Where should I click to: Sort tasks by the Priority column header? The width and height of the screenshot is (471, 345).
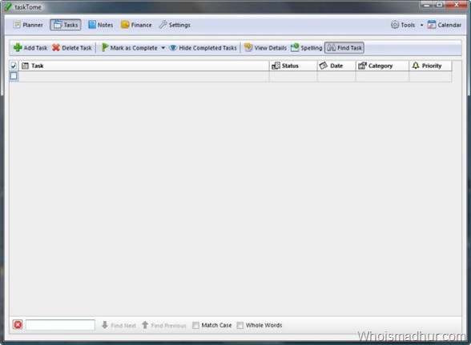430,66
